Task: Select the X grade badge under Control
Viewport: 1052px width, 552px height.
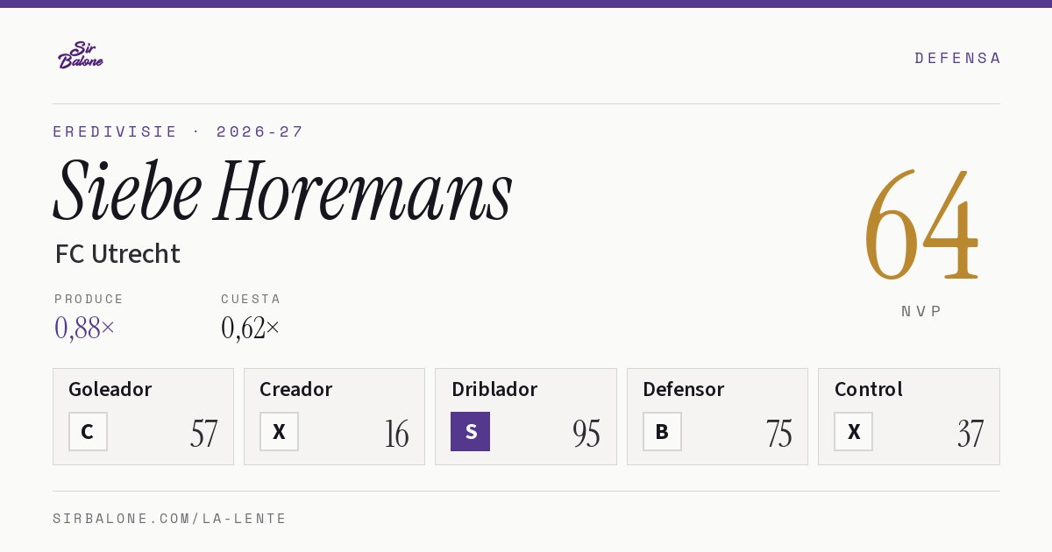Action: pyautogui.click(x=853, y=431)
